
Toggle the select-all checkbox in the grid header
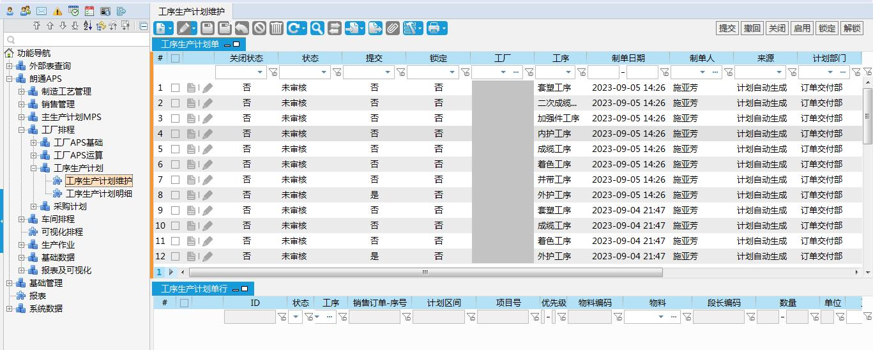175,58
